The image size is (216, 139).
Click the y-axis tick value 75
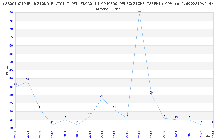tap(11, 21)
